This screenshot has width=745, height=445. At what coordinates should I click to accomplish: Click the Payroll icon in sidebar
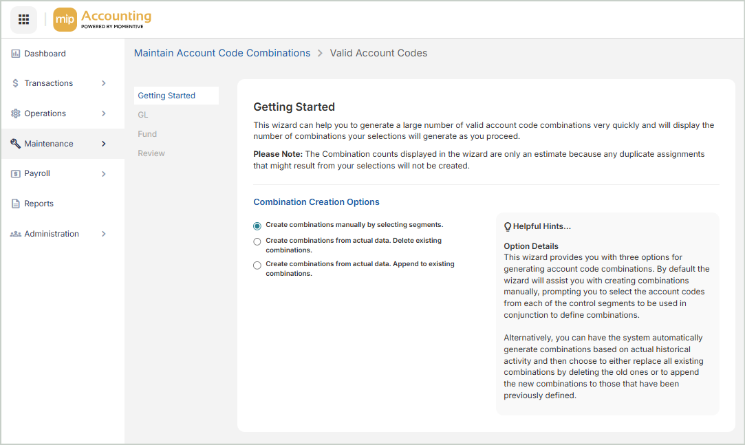click(15, 174)
